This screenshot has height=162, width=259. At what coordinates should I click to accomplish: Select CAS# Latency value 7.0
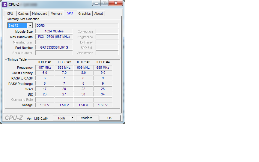coord(64,73)
